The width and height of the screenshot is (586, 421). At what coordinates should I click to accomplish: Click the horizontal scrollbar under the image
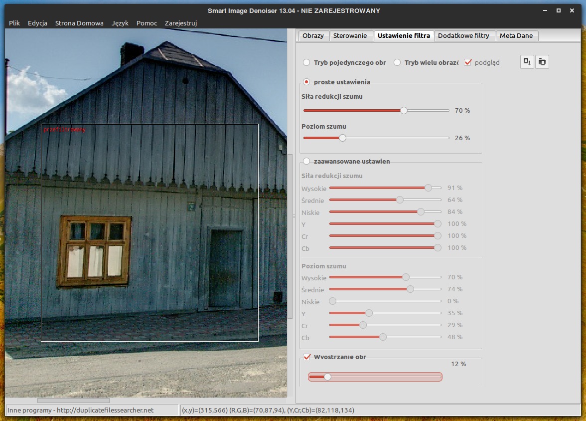pos(73,401)
